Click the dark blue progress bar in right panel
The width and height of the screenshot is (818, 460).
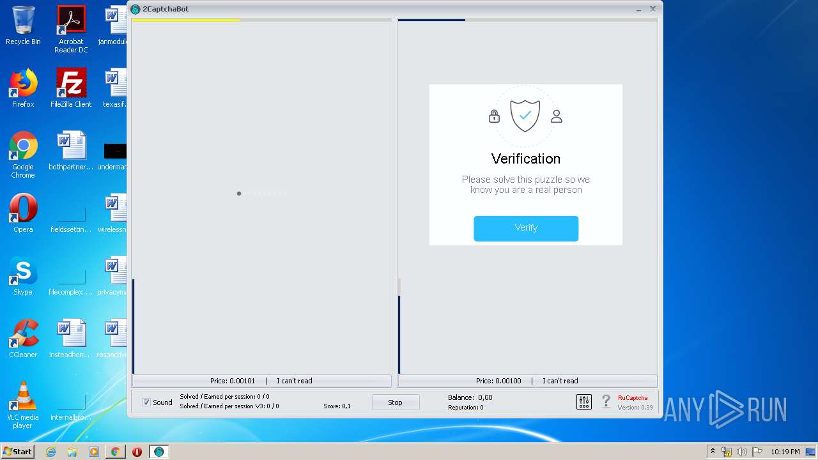coord(431,20)
